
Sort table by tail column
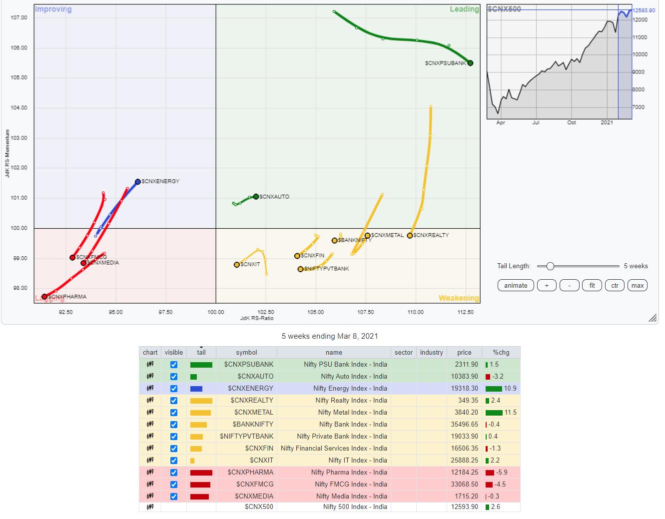pyautogui.click(x=201, y=352)
